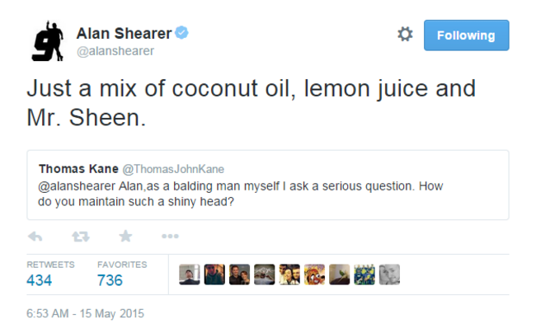The image size is (536, 333).
Task: Click the reply arrow icon
Action: point(35,237)
